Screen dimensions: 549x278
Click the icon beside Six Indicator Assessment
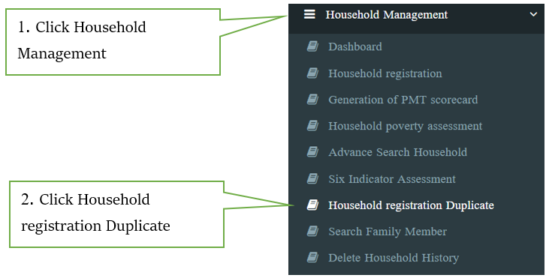tap(312, 178)
